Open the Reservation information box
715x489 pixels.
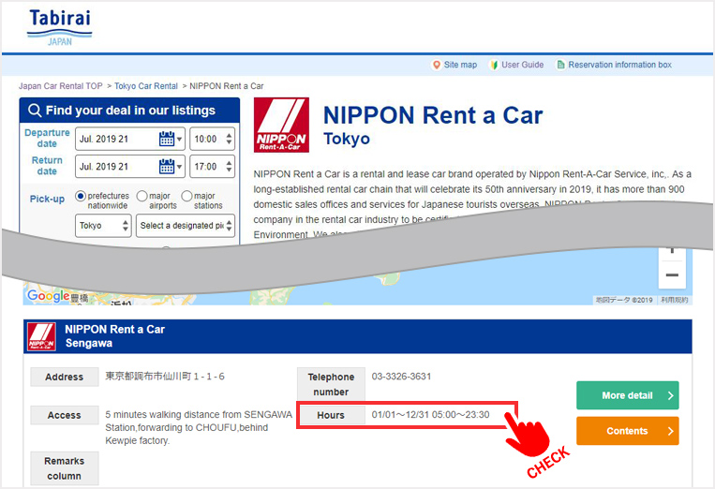pos(619,65)
